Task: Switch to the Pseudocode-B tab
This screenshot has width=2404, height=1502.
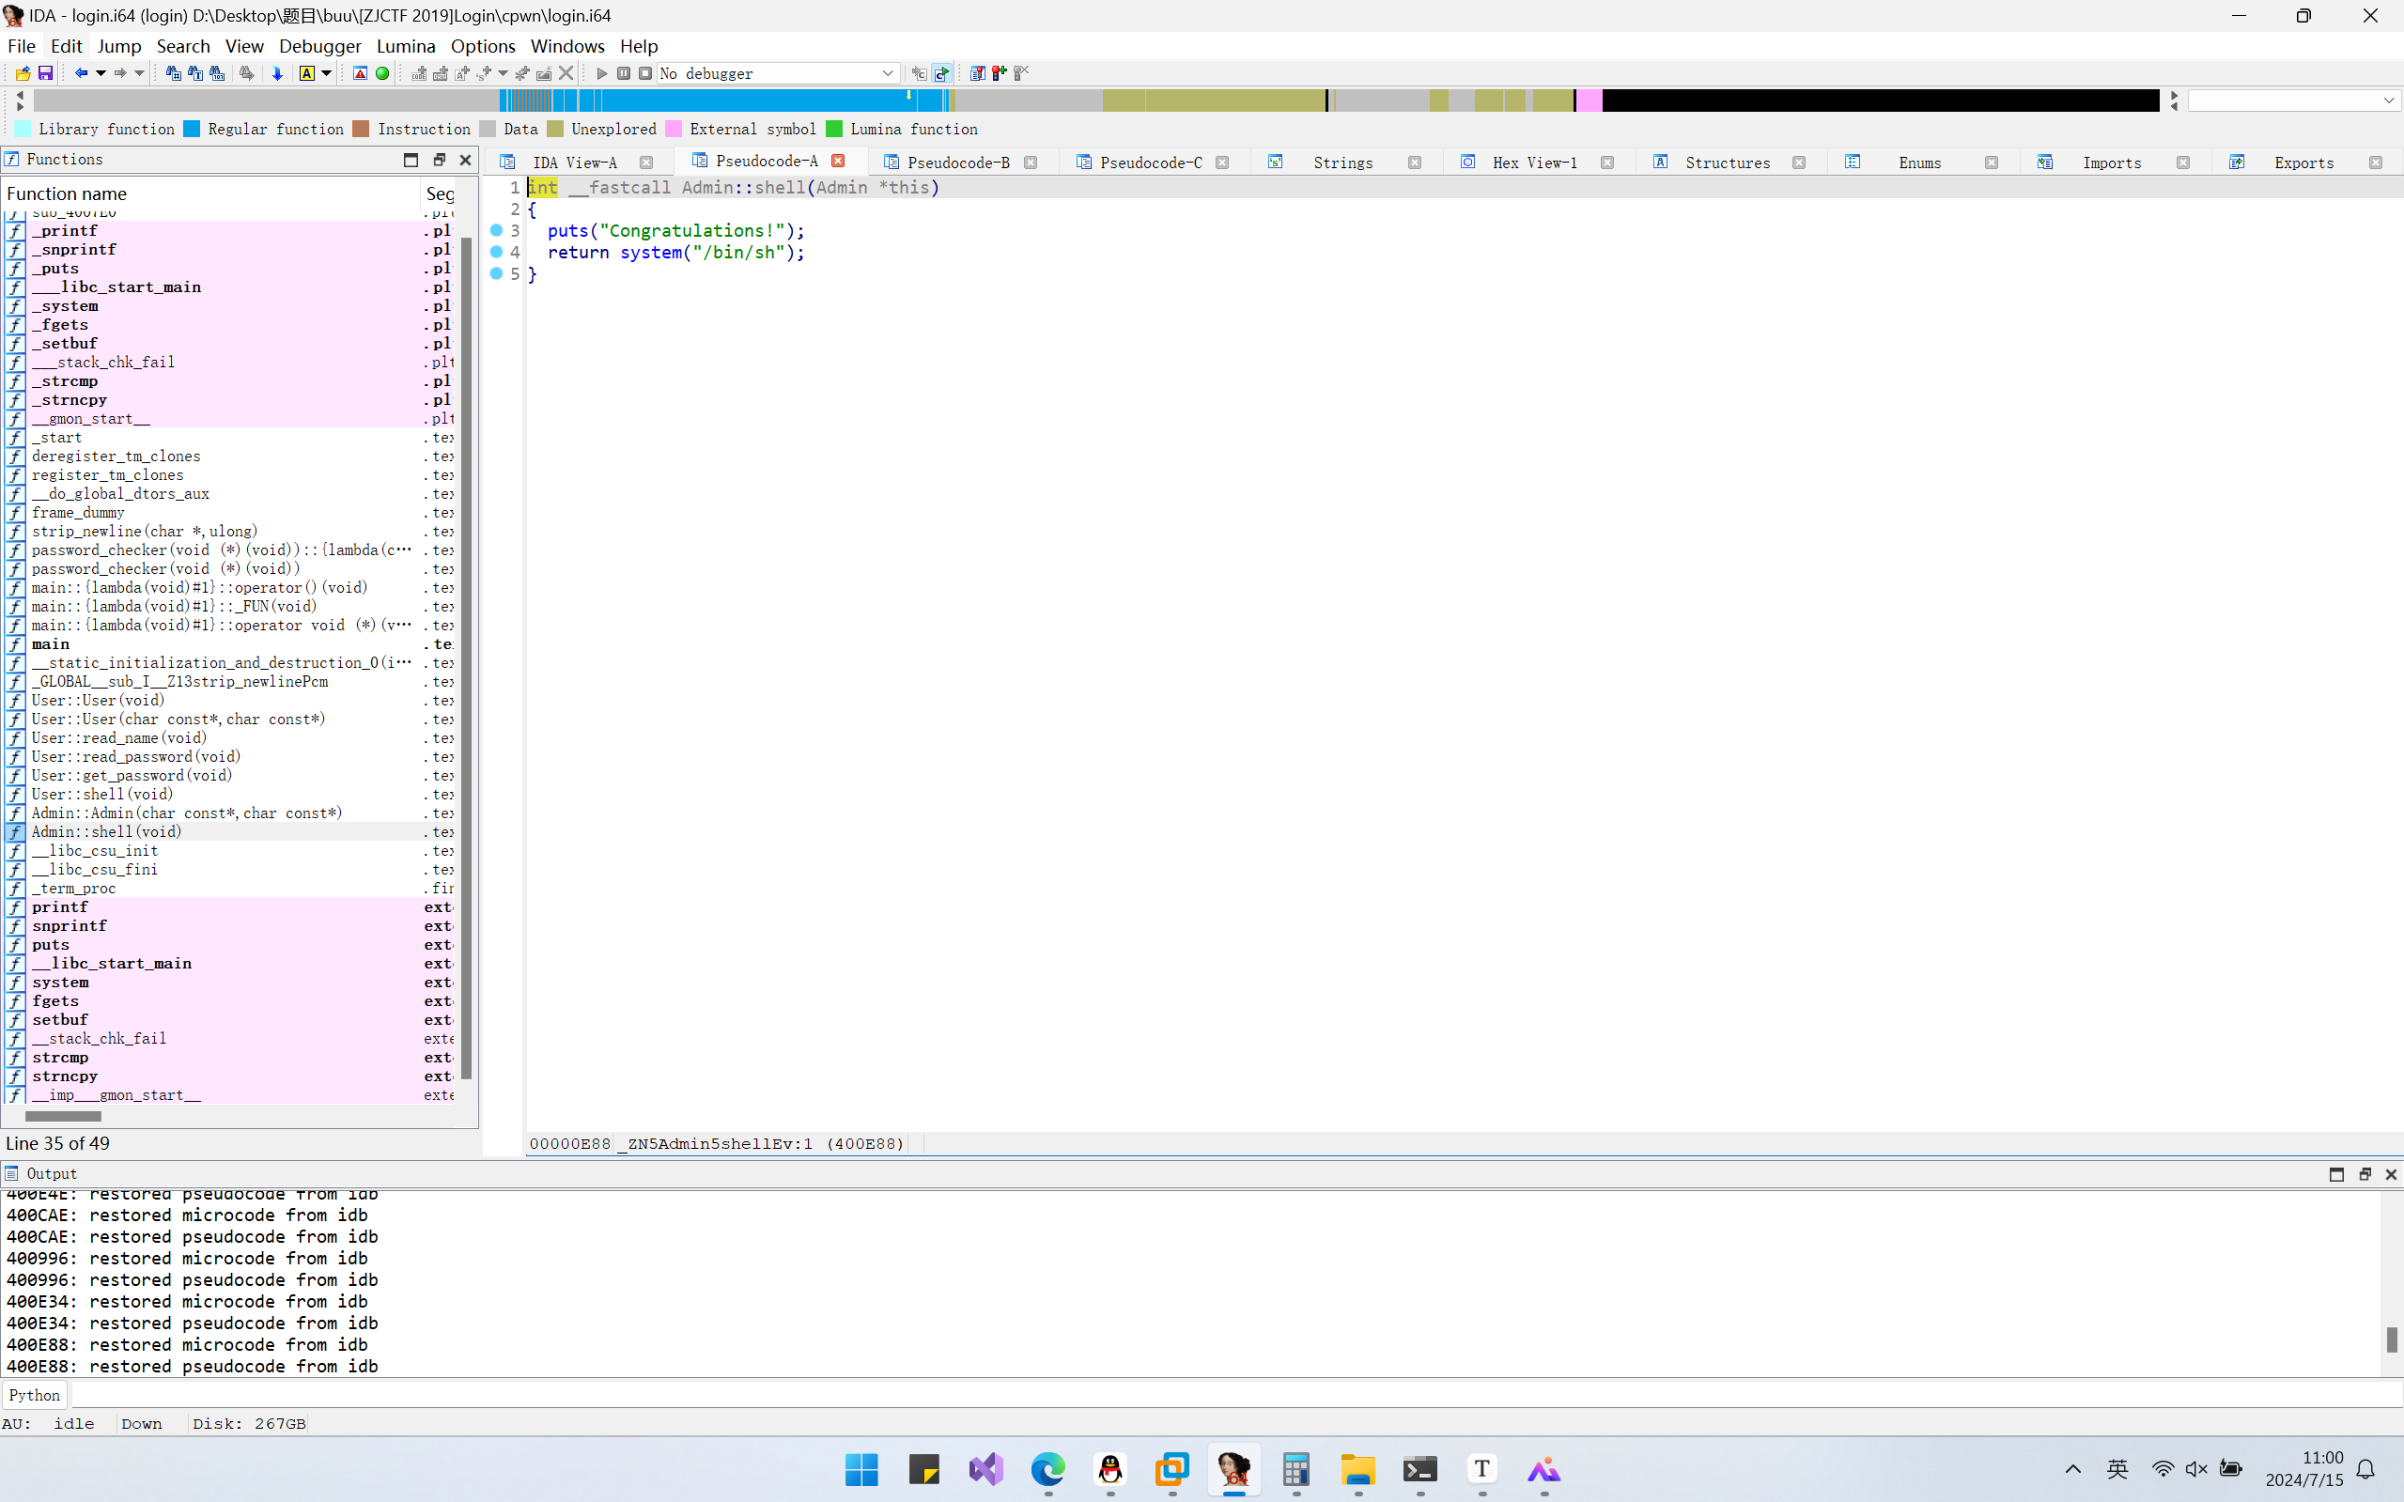Action: (957, 163)
